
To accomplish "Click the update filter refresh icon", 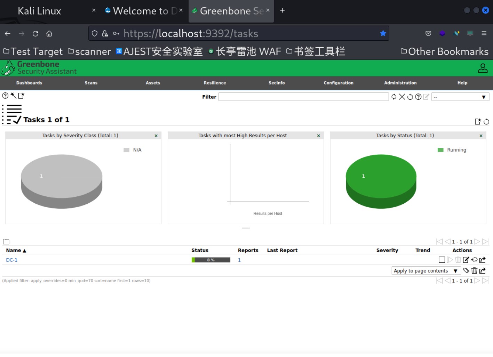I will [394, 97].
